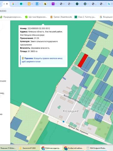
Task: Switch to the Google favicon tab
Action: (x=13, y=4)
